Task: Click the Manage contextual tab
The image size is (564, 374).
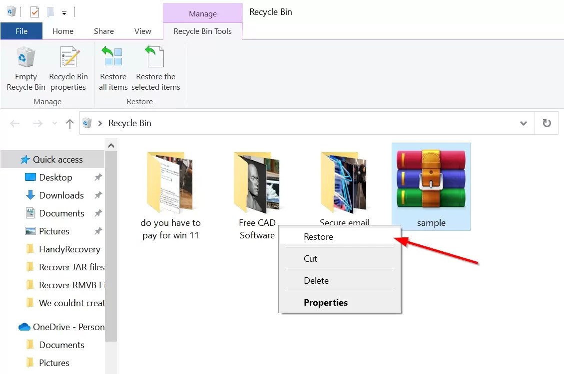Action: pos(203,13)
